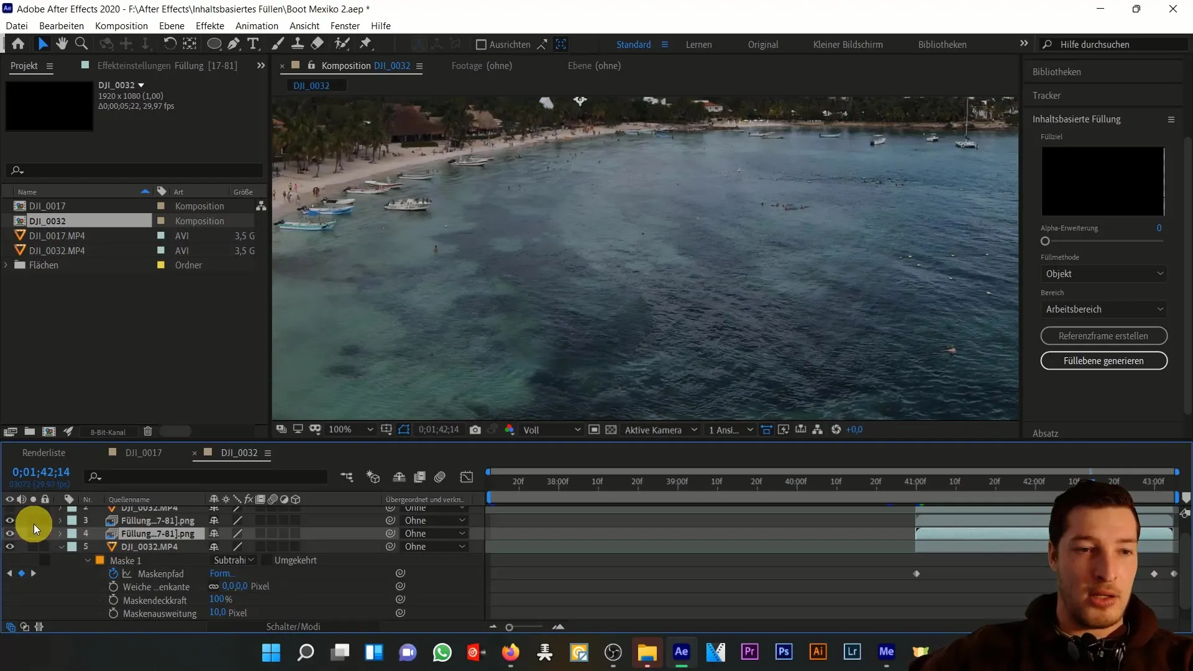Open the Tracker panel
The height and width of the screenshot is (671, 1193).
(1046, 96)
